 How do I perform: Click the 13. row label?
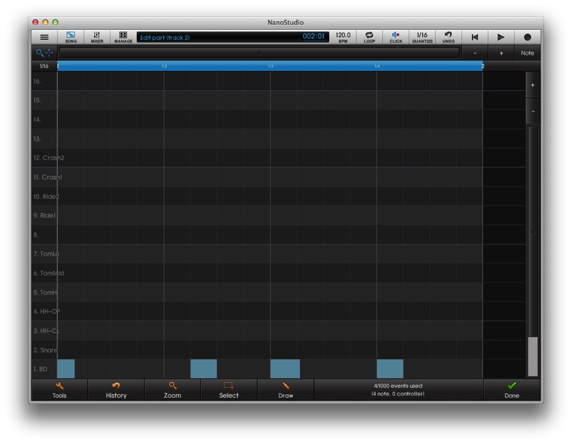(37, 139)
